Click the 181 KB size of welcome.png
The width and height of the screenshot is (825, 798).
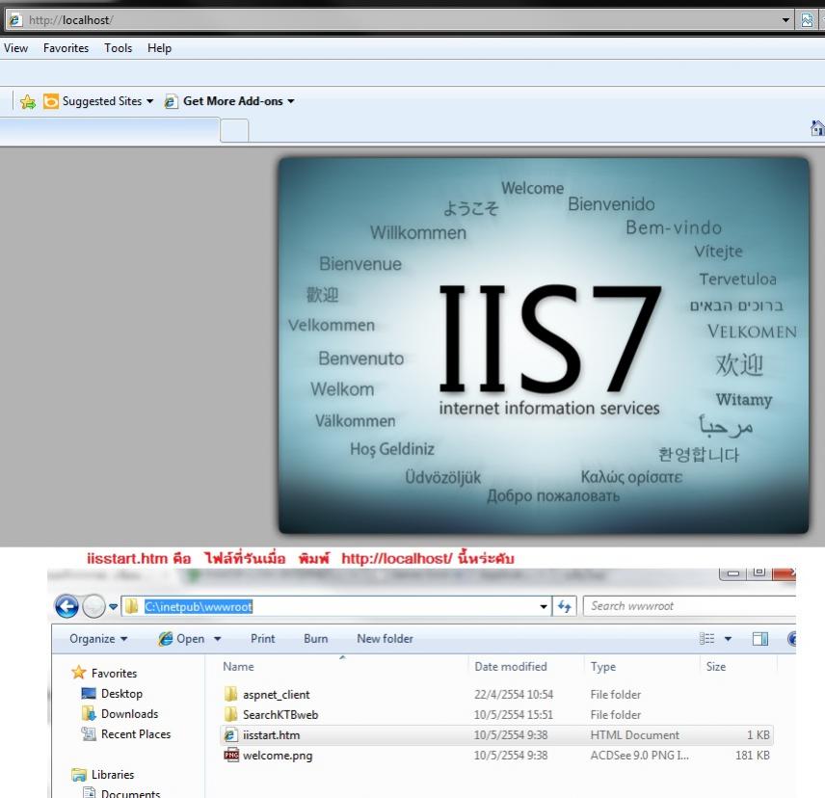(x=753, y=756)
